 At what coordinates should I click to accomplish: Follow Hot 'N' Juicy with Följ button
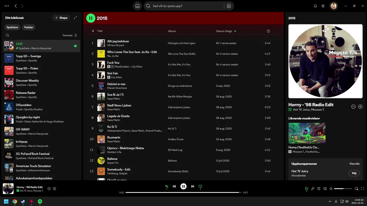click(x=354, y=173)
